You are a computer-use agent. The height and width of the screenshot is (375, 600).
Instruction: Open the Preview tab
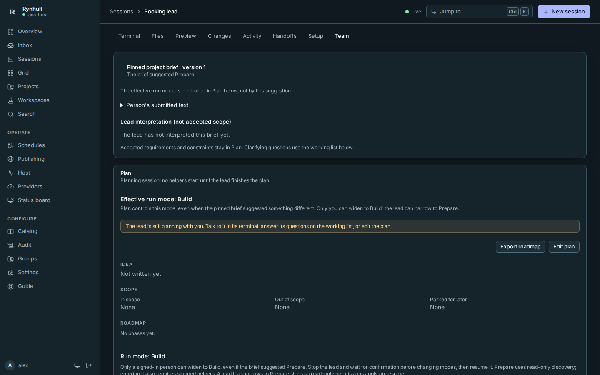click(185, 36)
